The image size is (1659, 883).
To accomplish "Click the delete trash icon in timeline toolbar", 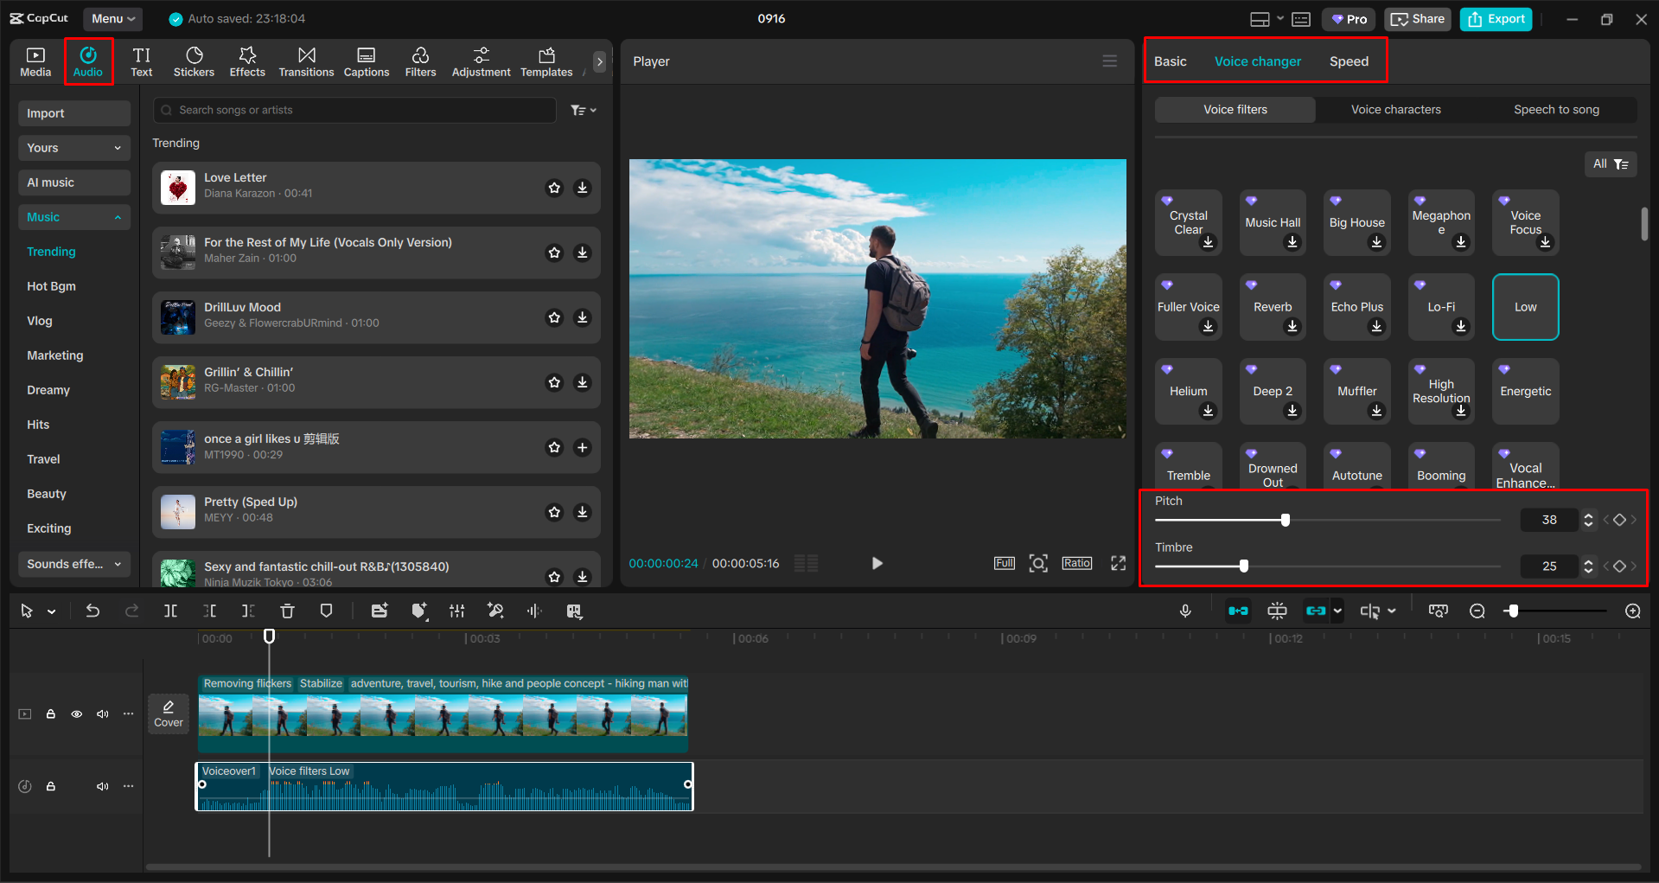I will pos(288,611).
